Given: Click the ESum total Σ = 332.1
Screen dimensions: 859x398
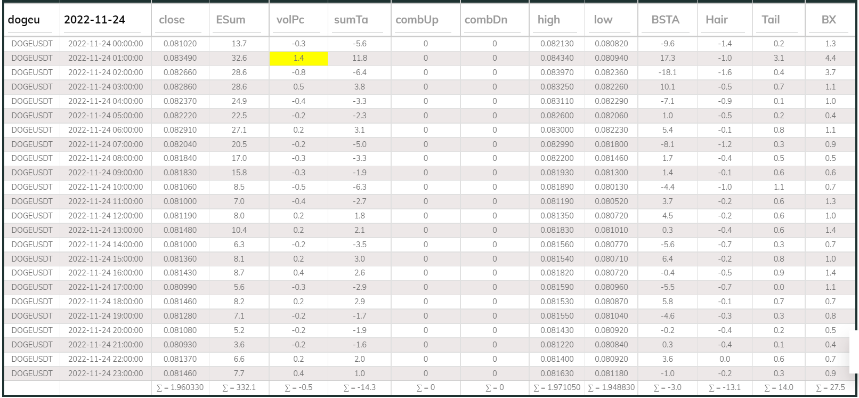Looking at the screenshot, I should [239, 387].
